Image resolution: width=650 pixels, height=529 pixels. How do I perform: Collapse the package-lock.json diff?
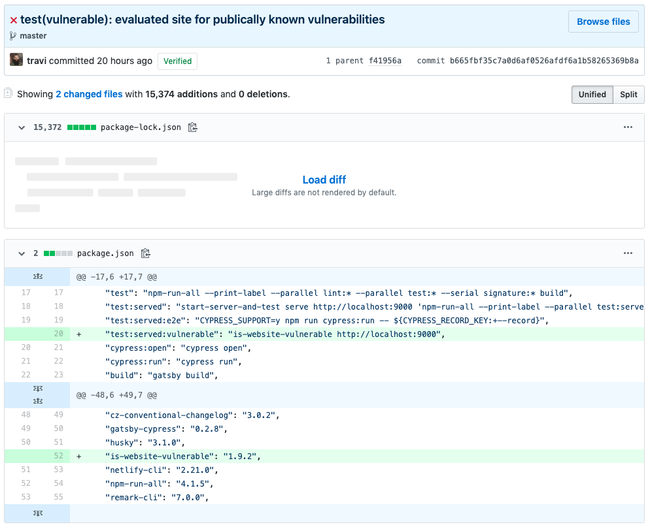(x=22, y=127)
